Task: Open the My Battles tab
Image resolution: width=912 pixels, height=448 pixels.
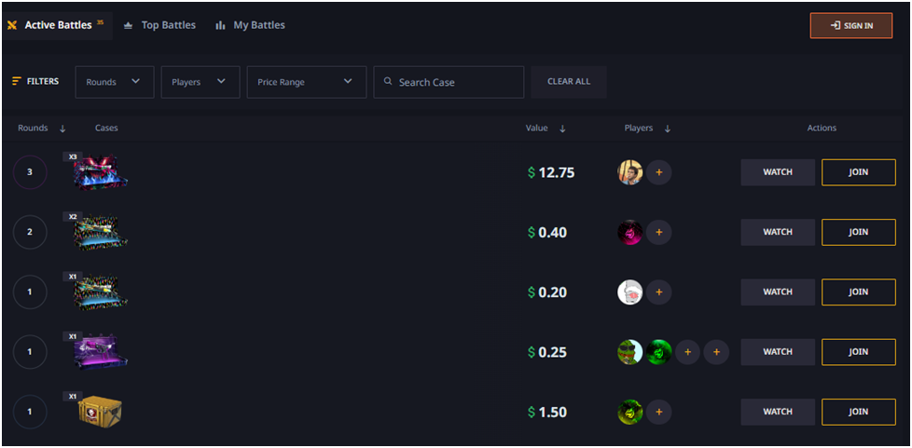Action: click(250, 25)
